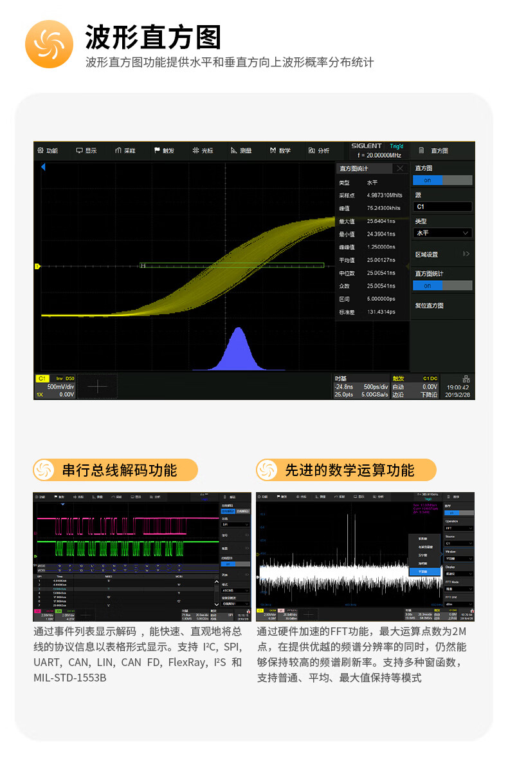
Task: Open the 触发 trigger flag menu
Action: [164, 151]
